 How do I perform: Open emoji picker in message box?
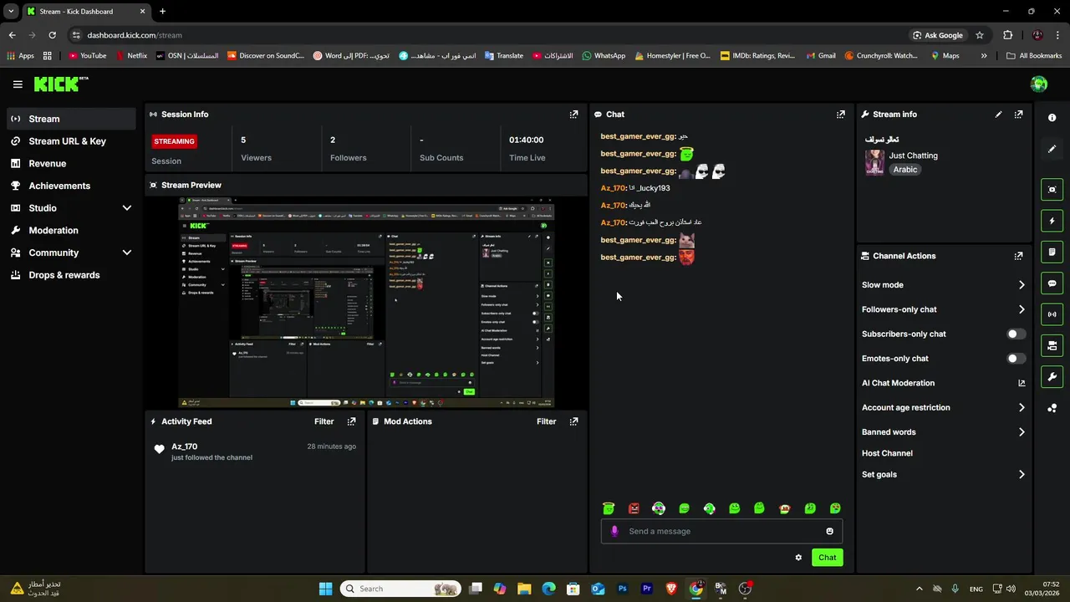click(x=829, y=532)
